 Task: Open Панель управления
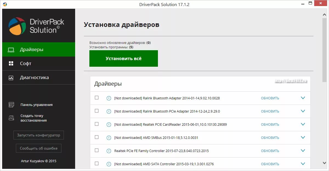[x=36, y=105]
